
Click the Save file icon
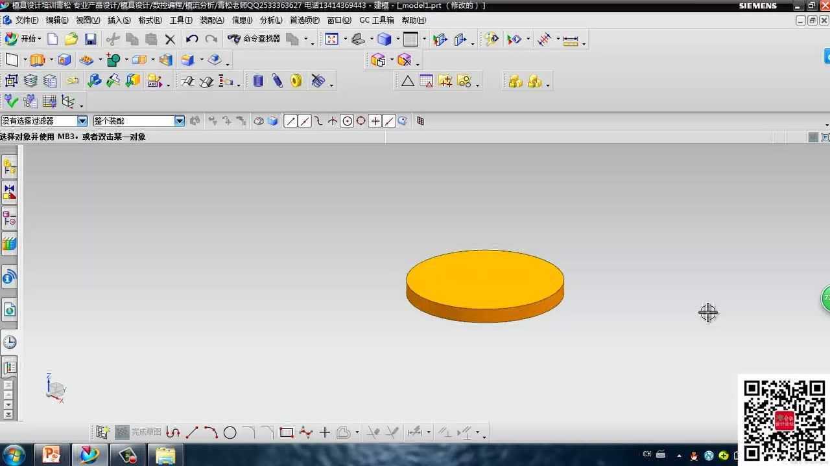coord(90,39)
